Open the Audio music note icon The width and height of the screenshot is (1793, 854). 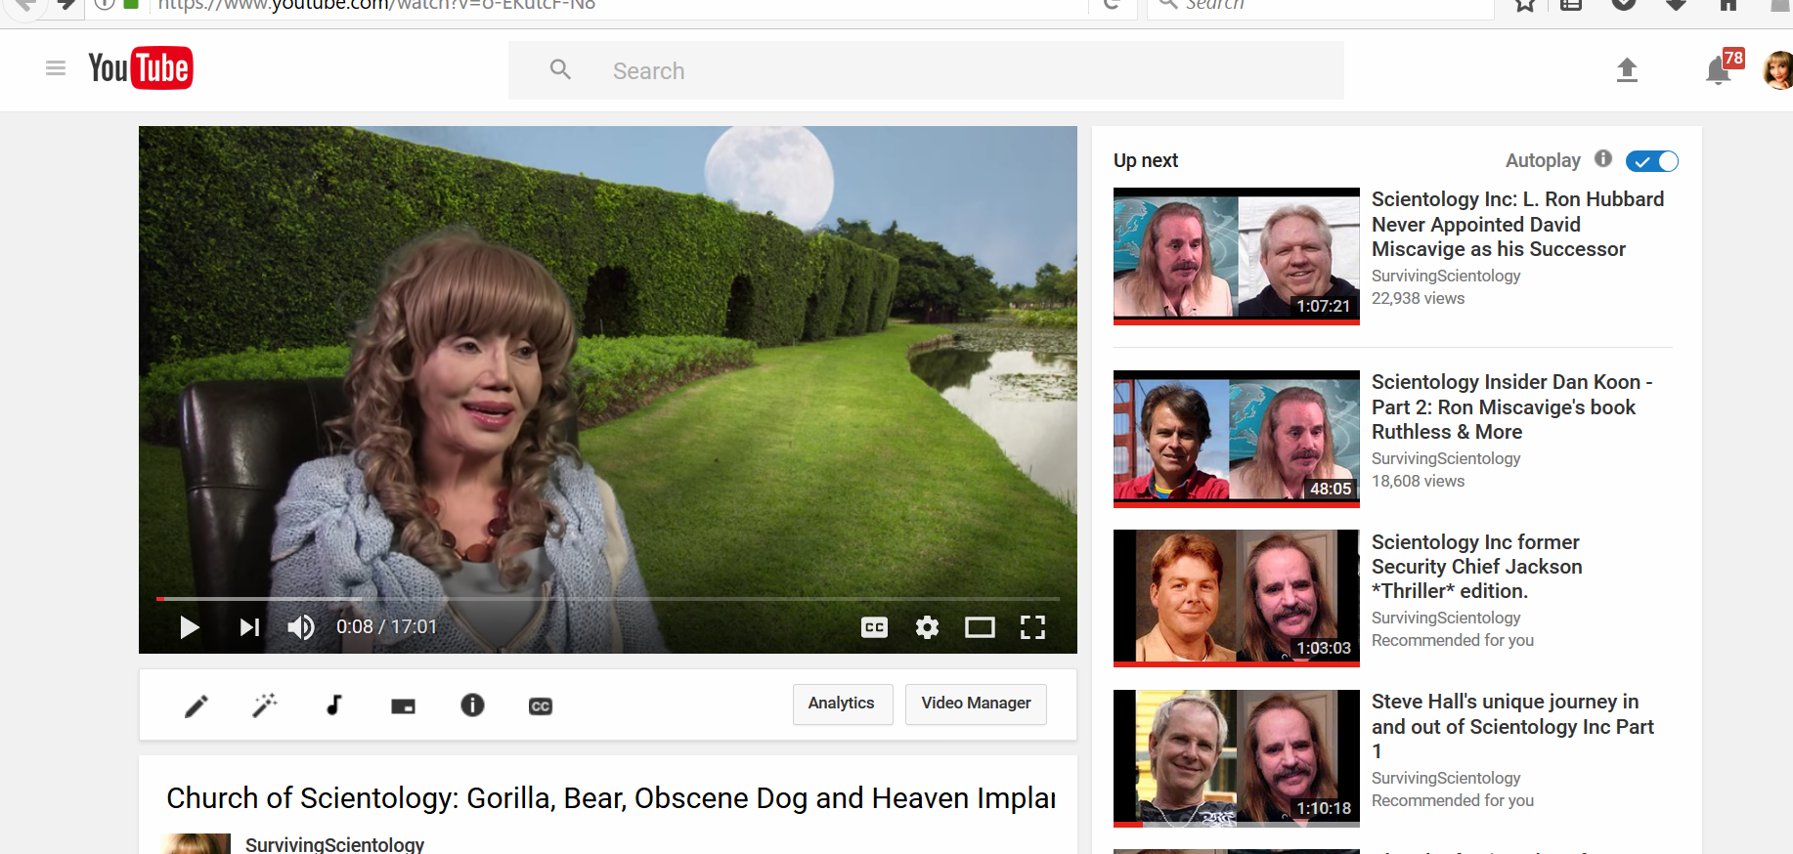[334, 705]
